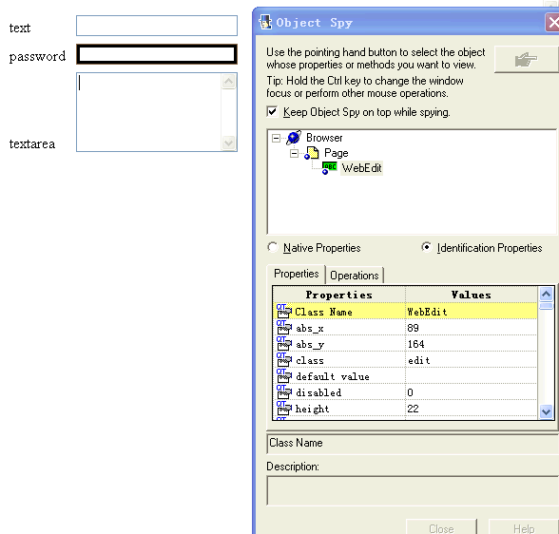Select the value 89 cell
The width and height of the screenshot is (559, 534).
point(472,328)
